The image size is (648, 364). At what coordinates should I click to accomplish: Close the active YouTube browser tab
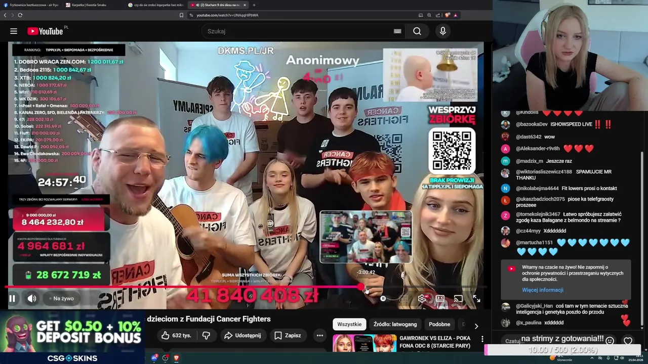click(245, 5)
